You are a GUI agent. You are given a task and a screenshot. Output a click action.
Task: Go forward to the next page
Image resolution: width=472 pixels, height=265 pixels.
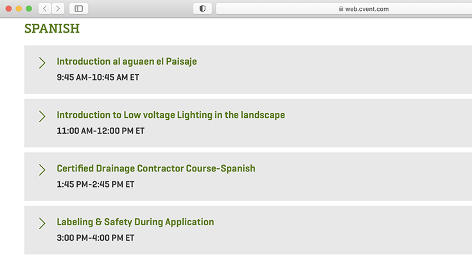58,9
